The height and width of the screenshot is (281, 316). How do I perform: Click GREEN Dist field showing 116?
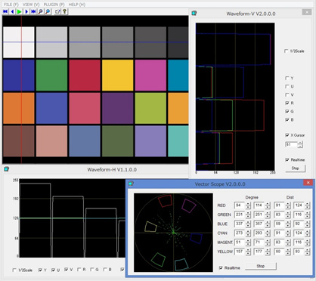click(299, 215)
